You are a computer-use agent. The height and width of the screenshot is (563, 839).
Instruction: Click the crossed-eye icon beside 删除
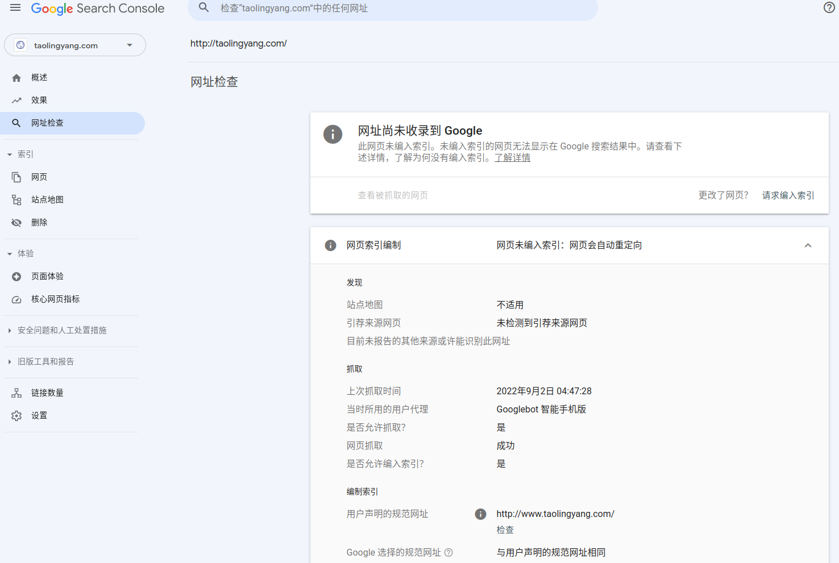tap(16, 223)
